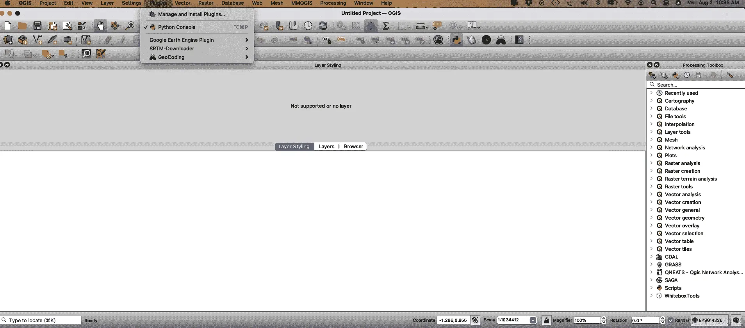Toggle the Render checkbox in status bar
Viewport: 745px width, 328px height.
[x=671, y=320]
